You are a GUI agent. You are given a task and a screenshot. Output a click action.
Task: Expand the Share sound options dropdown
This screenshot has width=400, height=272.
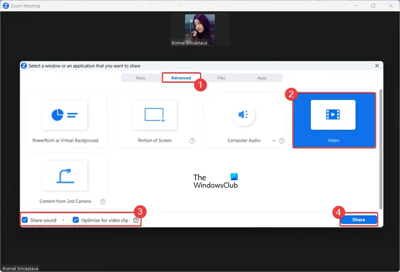pos(63,220)
